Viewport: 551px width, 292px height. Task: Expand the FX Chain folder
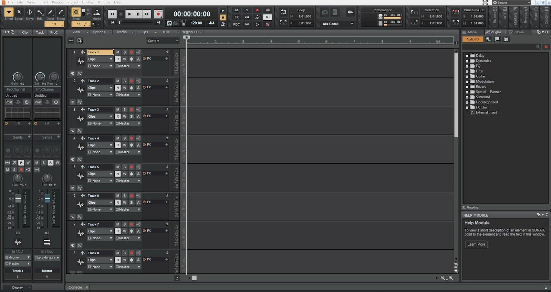(x=467, y=107)
